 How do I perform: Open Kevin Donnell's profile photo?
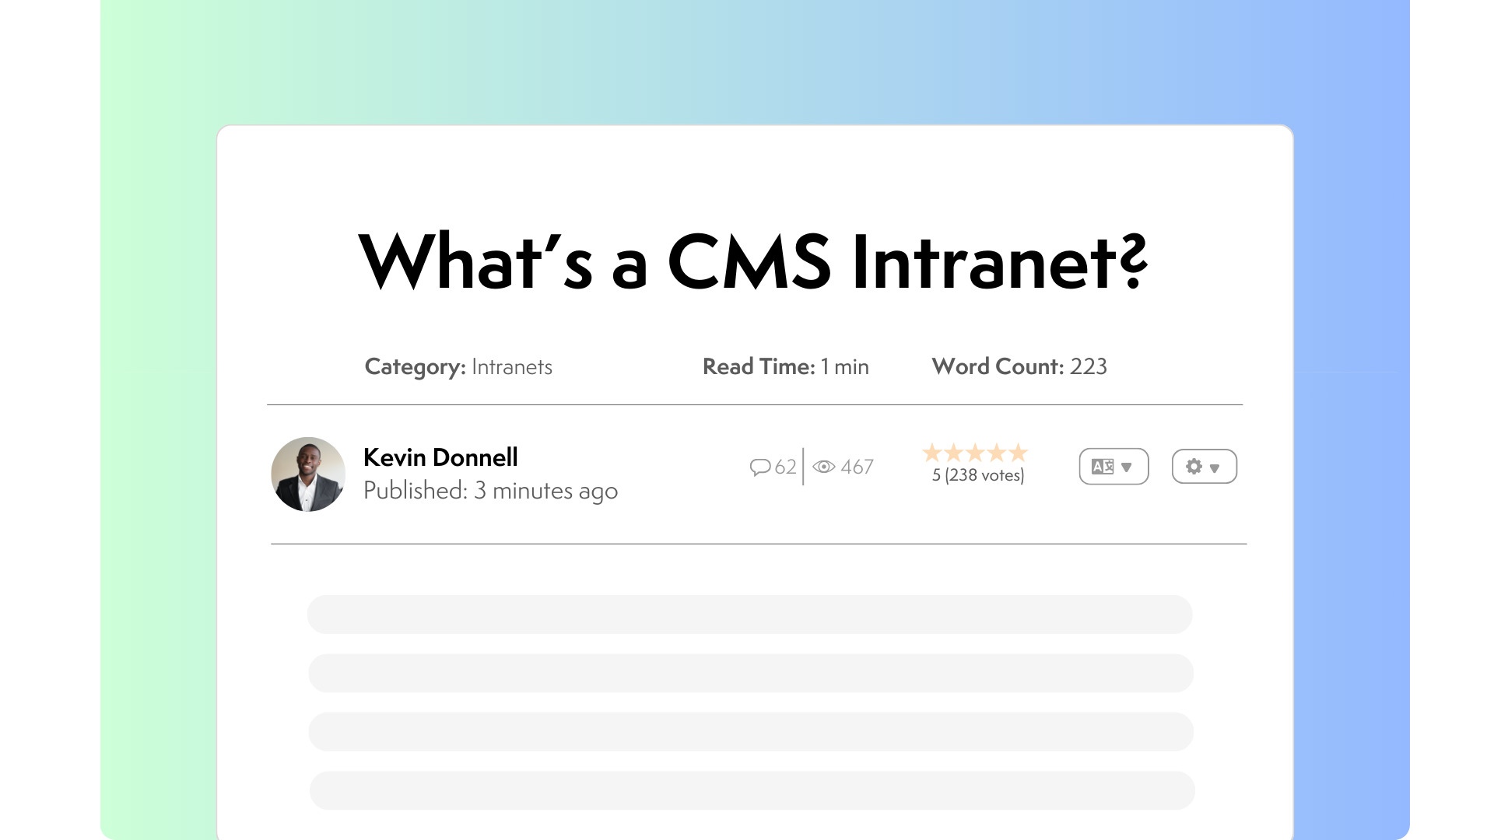coord(308,474)
